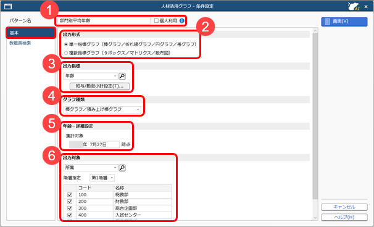This screenshot has height=227, width=374.
Task: Switch to the 教職員検索 sidebar item
Action: (20, 43)
